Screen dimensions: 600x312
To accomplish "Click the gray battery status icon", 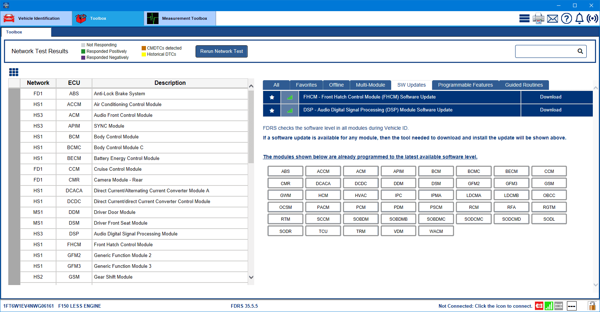I will 558,306.
